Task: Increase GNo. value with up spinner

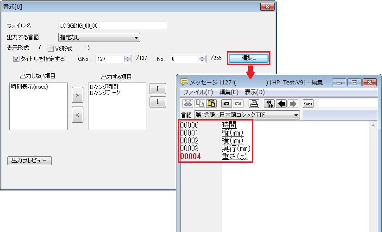Action: pos(127,57)
